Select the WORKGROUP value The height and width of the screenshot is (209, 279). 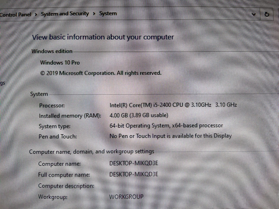pyautogui.click(x=126, y=197)
